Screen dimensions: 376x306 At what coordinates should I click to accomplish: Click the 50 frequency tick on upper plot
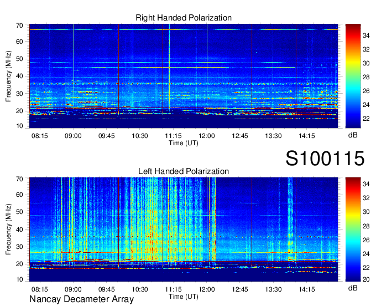tap(19, 59)
